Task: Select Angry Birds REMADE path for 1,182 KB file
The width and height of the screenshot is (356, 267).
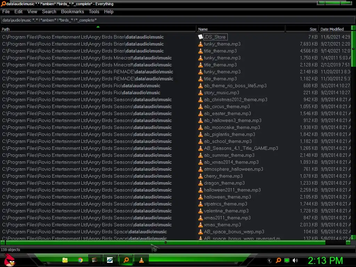Action: 87,79
